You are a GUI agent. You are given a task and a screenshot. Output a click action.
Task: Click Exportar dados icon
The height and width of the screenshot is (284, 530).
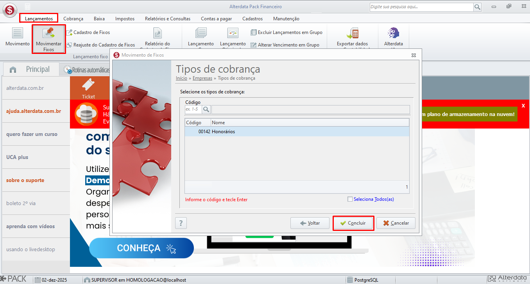coord(352,34)
